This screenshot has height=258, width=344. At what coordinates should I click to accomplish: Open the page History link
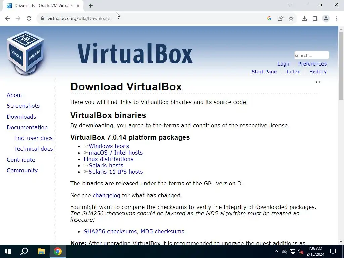pyautogui.click(x=318, y=72)
